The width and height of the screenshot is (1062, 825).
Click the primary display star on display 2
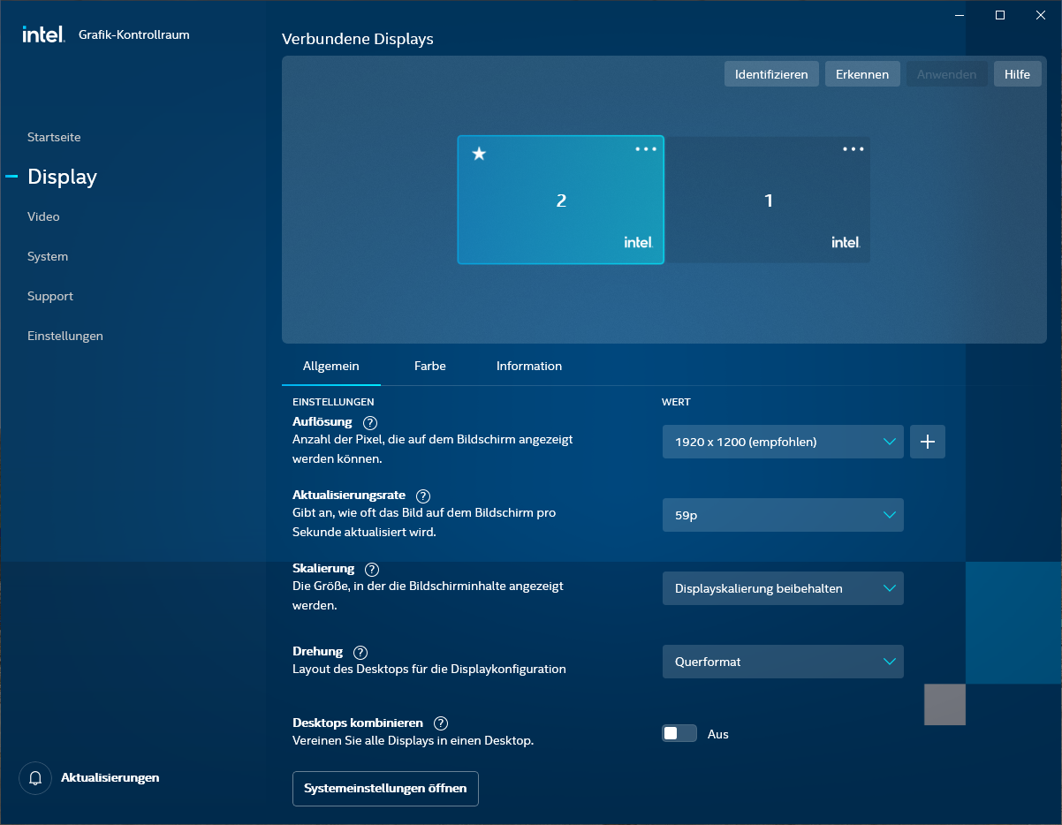point(479,154)
